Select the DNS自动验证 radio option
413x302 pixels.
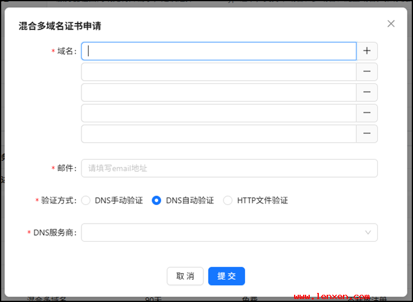pyautogui.click(x=157, y=201)
